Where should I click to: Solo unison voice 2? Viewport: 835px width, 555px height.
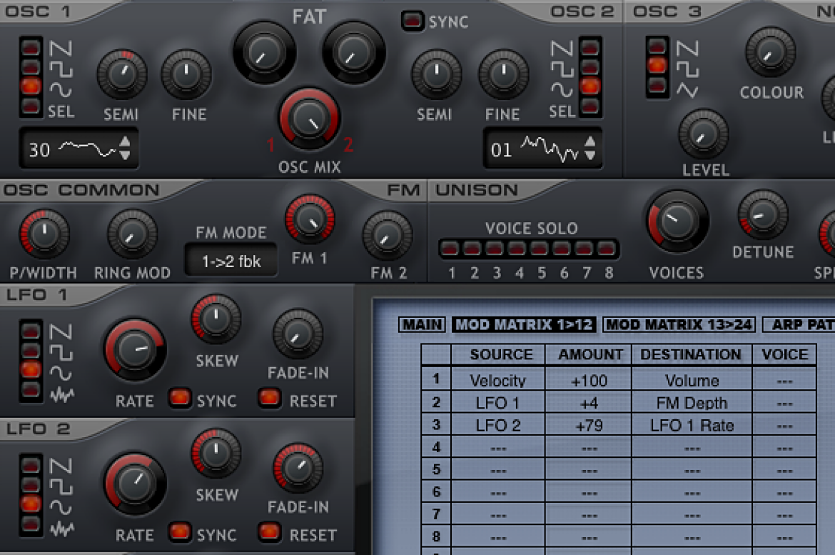[472, 249]
